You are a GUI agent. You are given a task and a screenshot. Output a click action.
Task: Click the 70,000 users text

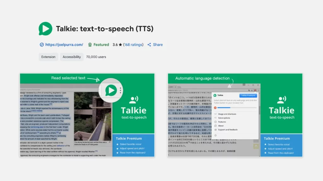[96, 57]
